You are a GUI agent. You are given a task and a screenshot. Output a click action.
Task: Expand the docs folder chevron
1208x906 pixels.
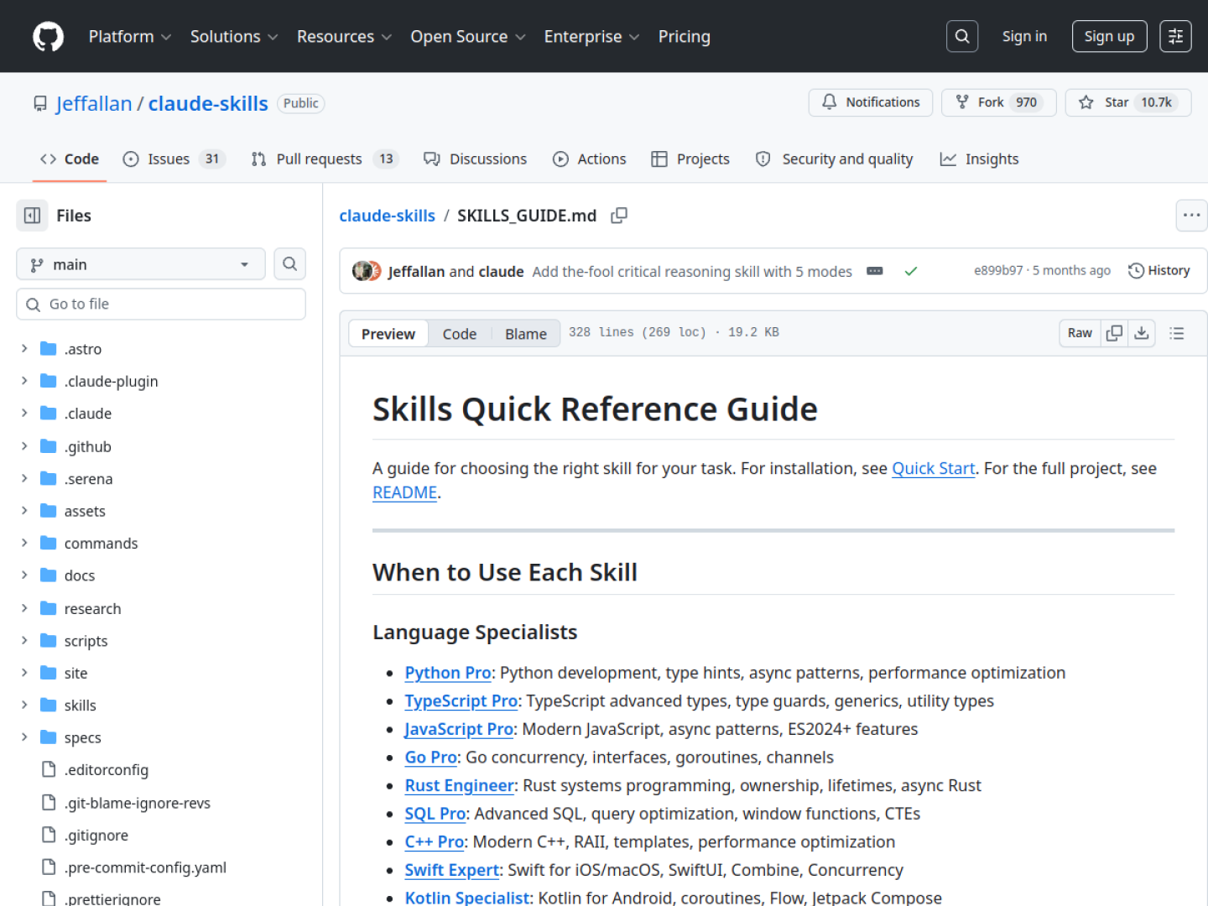point(24,575)
